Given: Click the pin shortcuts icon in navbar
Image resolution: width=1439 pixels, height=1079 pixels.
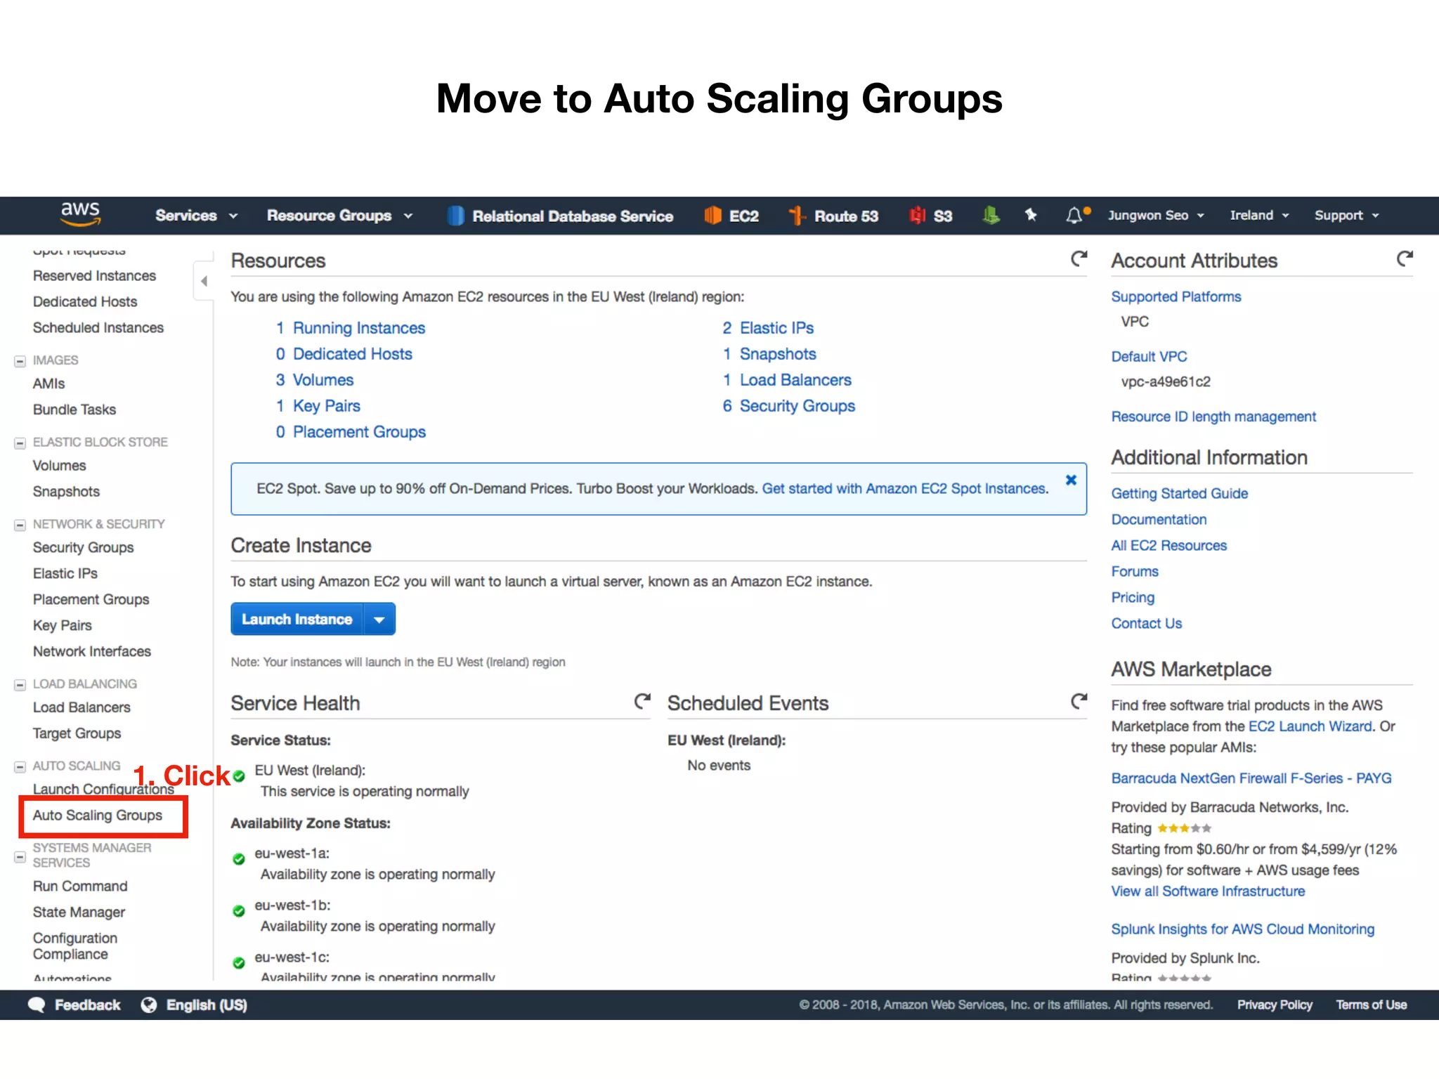Looking at the screenshot, I should [1031, 215].
